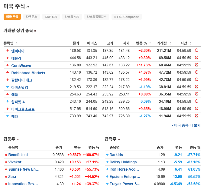This screenshot has height=190, width=204.
Task: Open the Erayak Power S... loser link
Action: [125, 184]
